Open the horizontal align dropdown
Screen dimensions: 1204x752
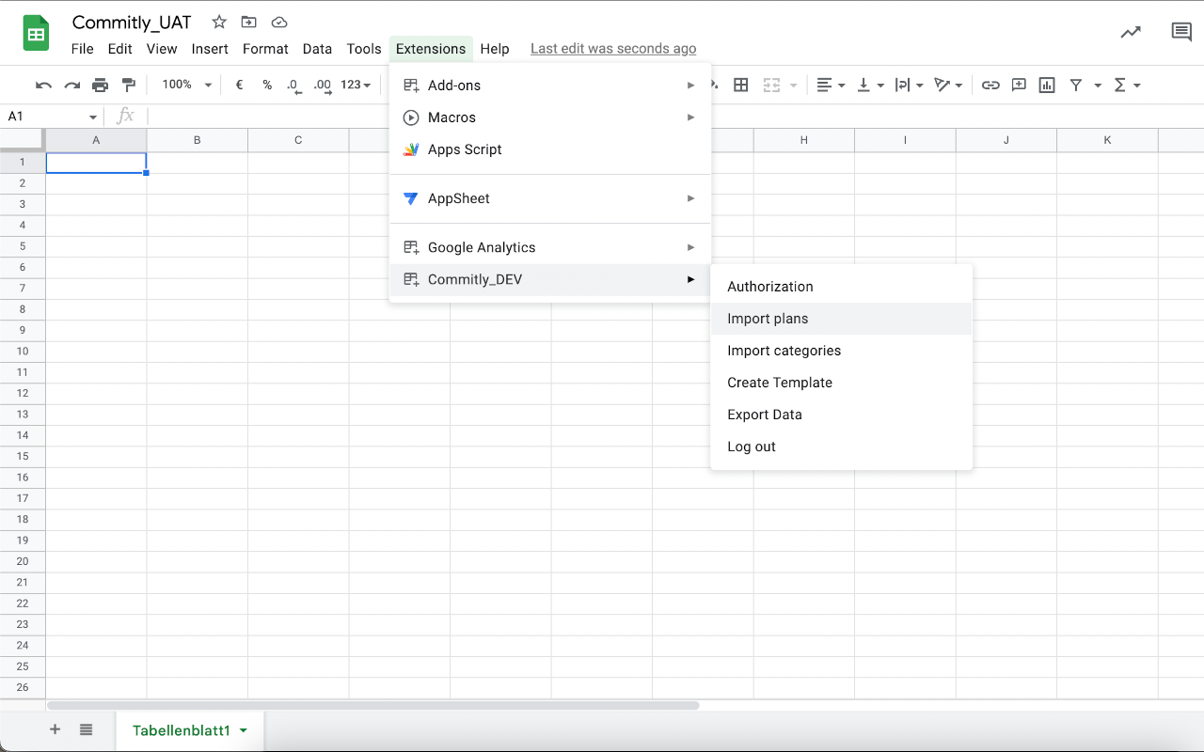[831, 86]
